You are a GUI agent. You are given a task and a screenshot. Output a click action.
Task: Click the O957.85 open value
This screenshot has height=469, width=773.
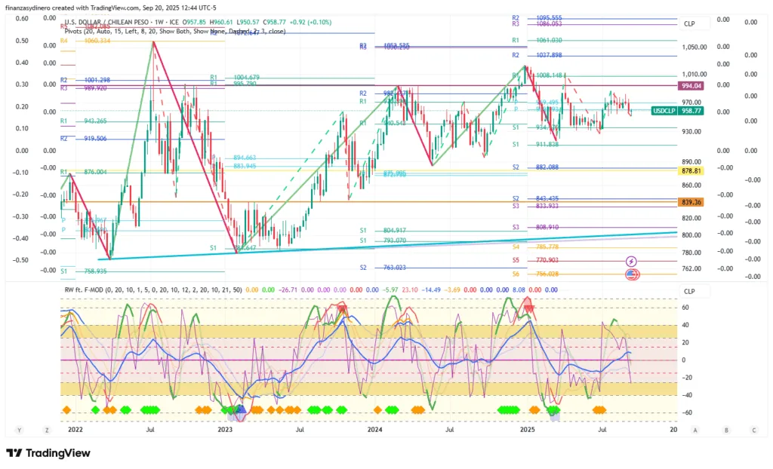(194, 22)
